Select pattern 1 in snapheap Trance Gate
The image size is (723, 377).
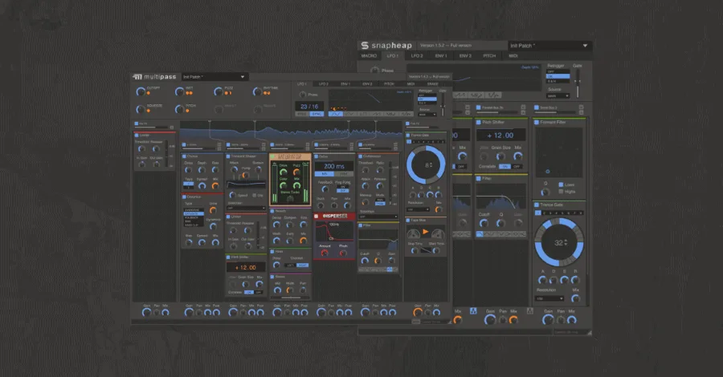537,213
